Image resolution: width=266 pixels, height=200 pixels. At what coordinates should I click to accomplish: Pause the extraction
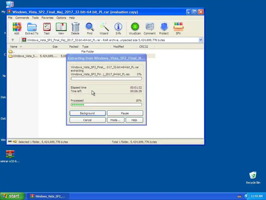pyautogui.click(x=125, y=113)
